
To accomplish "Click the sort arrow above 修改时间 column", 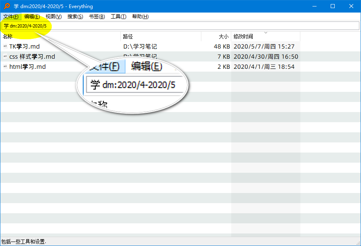I will point(266,33).
